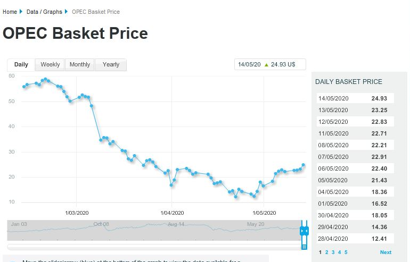The width and height of the screenshot is (410, 262).
Task: Click the 12/05/2020 price row
Action: tap(355, 122)
